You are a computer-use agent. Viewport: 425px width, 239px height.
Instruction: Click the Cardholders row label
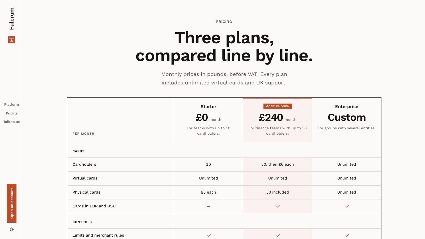click(84, 164)
